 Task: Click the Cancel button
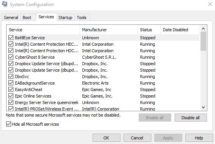pyautogui.click(x=137, y=138)
